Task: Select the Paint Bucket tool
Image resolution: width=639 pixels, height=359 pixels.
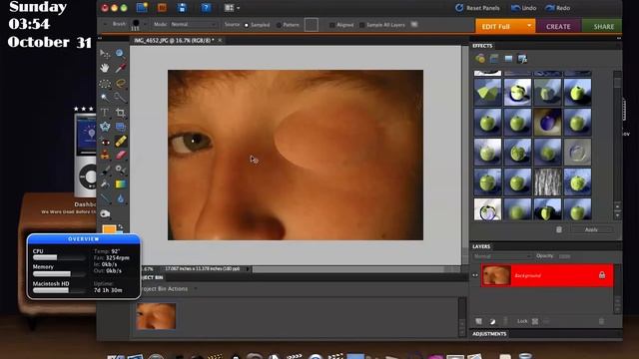Action: [105, 184]
